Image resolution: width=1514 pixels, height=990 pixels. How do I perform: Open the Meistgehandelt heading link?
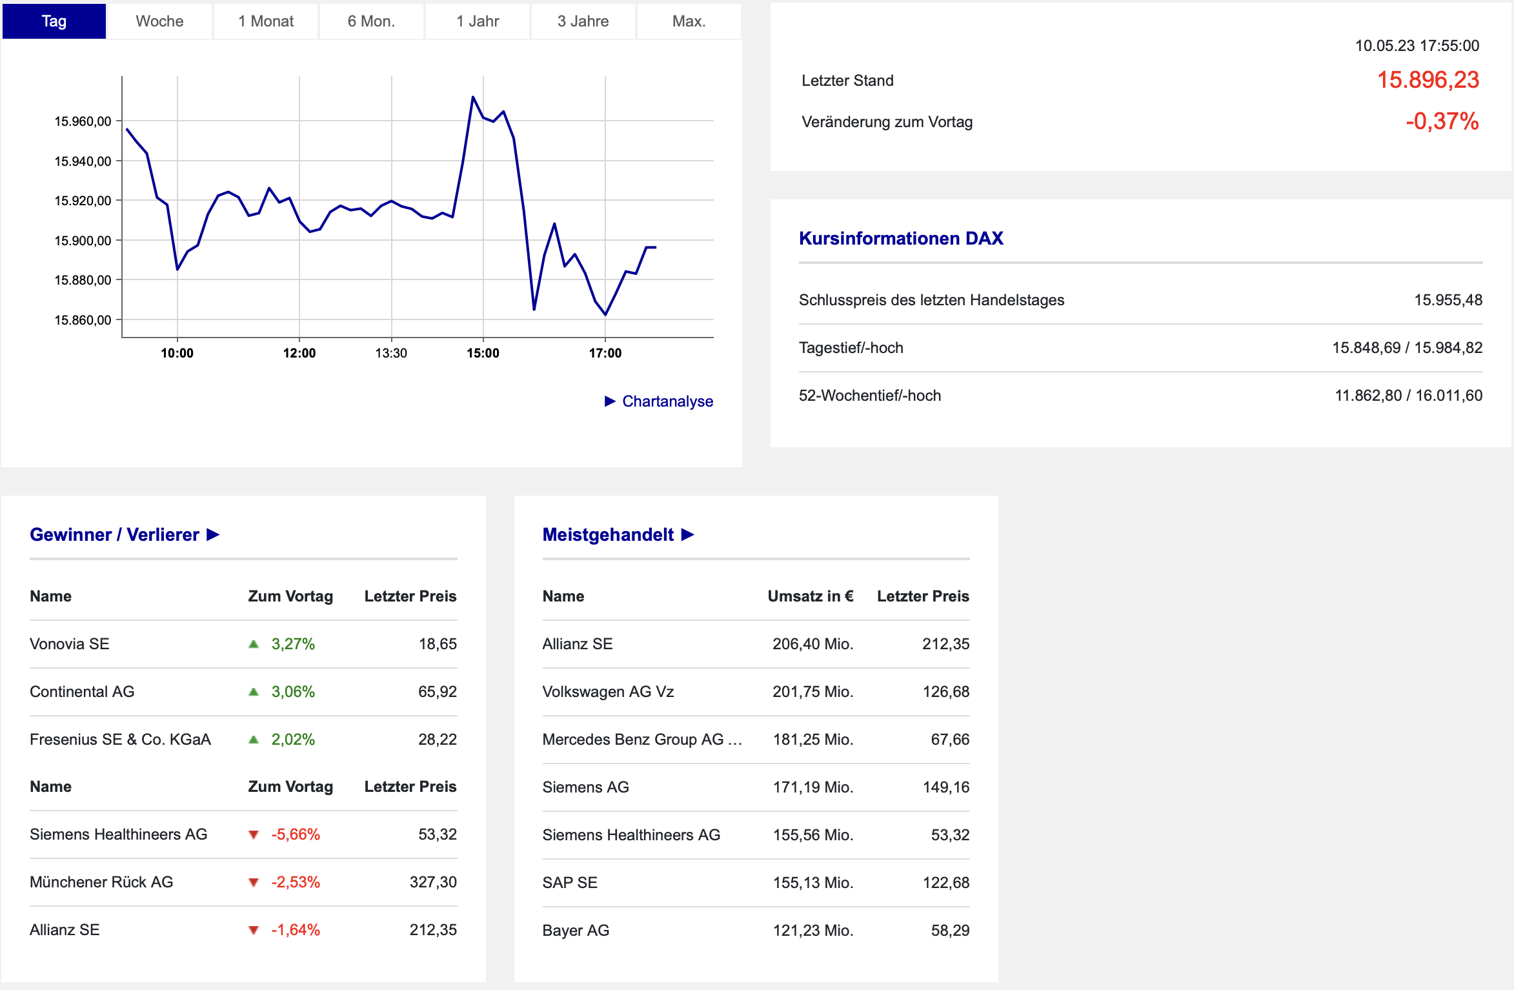click(608, 535)
